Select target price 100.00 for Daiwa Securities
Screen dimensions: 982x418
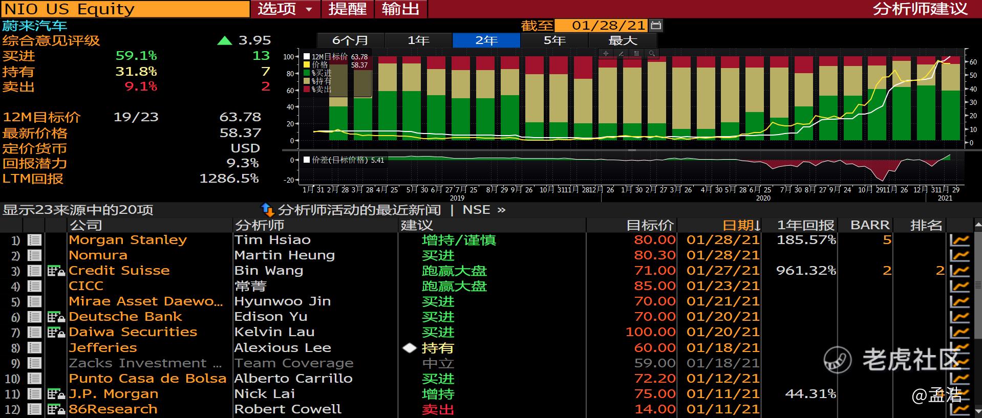point(651,332)
